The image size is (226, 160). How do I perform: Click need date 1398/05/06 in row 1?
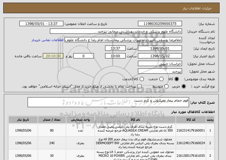coord(23,130)
